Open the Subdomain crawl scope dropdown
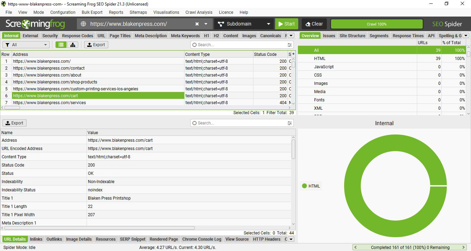Screen dimensions: 471x251 (244, 24)
